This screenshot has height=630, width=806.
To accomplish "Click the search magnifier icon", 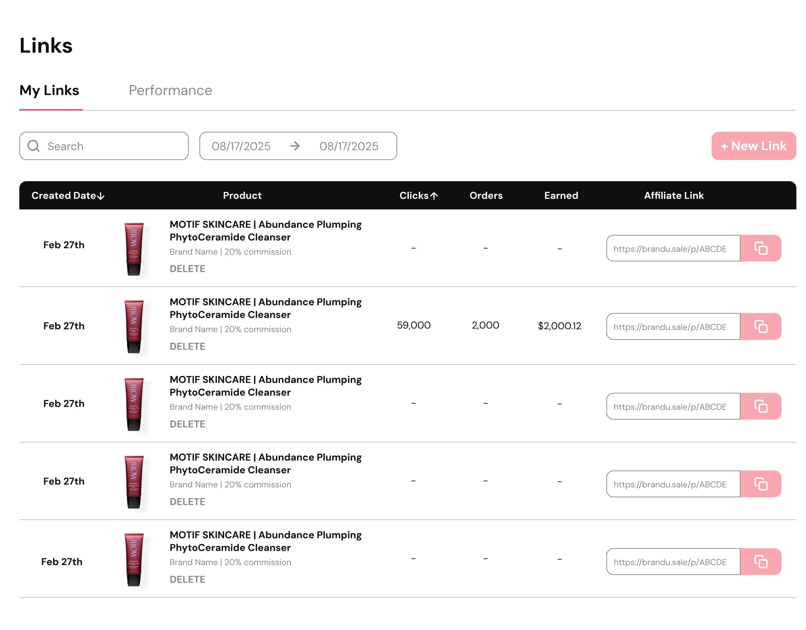I will pos(34,146).
